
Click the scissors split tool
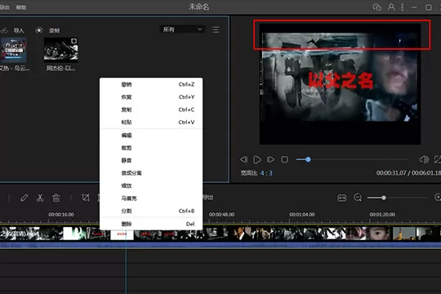tap(40, 198)
